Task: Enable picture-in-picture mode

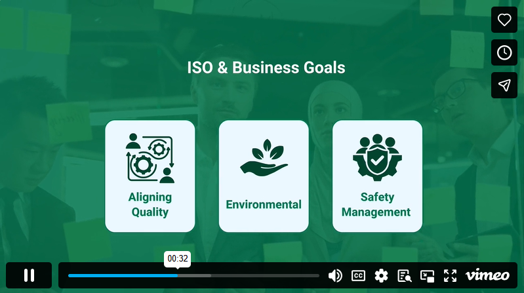Action: (428, 276)
